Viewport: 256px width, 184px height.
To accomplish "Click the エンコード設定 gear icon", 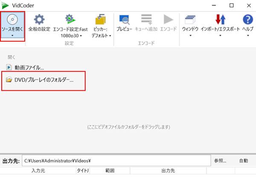I will (x=69, y=20).
